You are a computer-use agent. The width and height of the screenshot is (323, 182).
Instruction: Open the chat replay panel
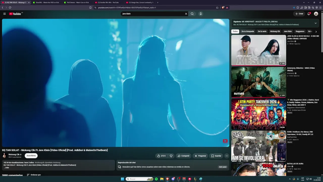[223, 167]
